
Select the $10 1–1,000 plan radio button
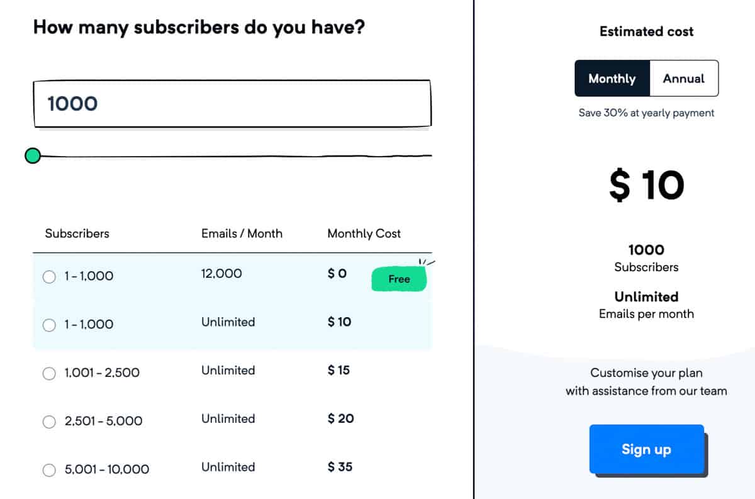click(49, 325)
